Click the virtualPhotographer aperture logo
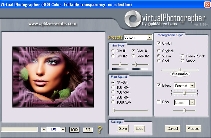The height and width of the screenshot is (138, 211). coord(133,19)
